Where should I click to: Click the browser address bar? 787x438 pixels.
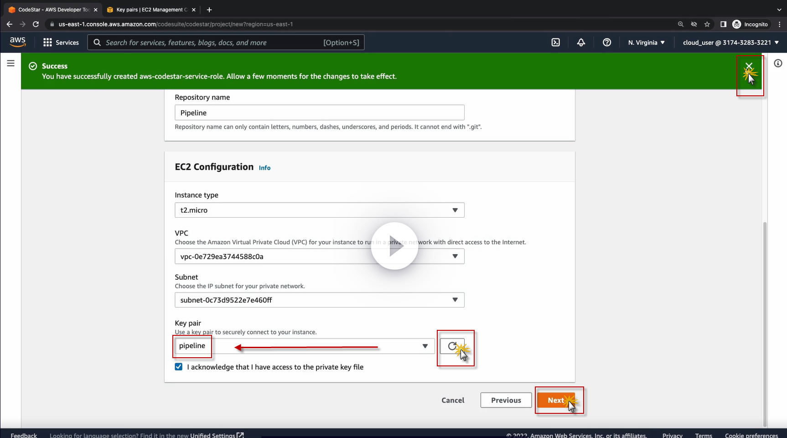[360, 24]
